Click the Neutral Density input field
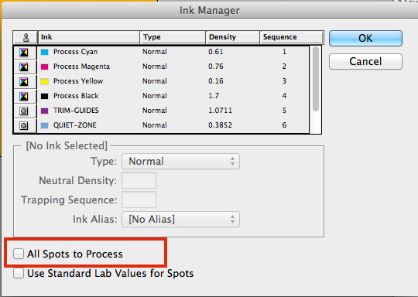 coord(139,180)
